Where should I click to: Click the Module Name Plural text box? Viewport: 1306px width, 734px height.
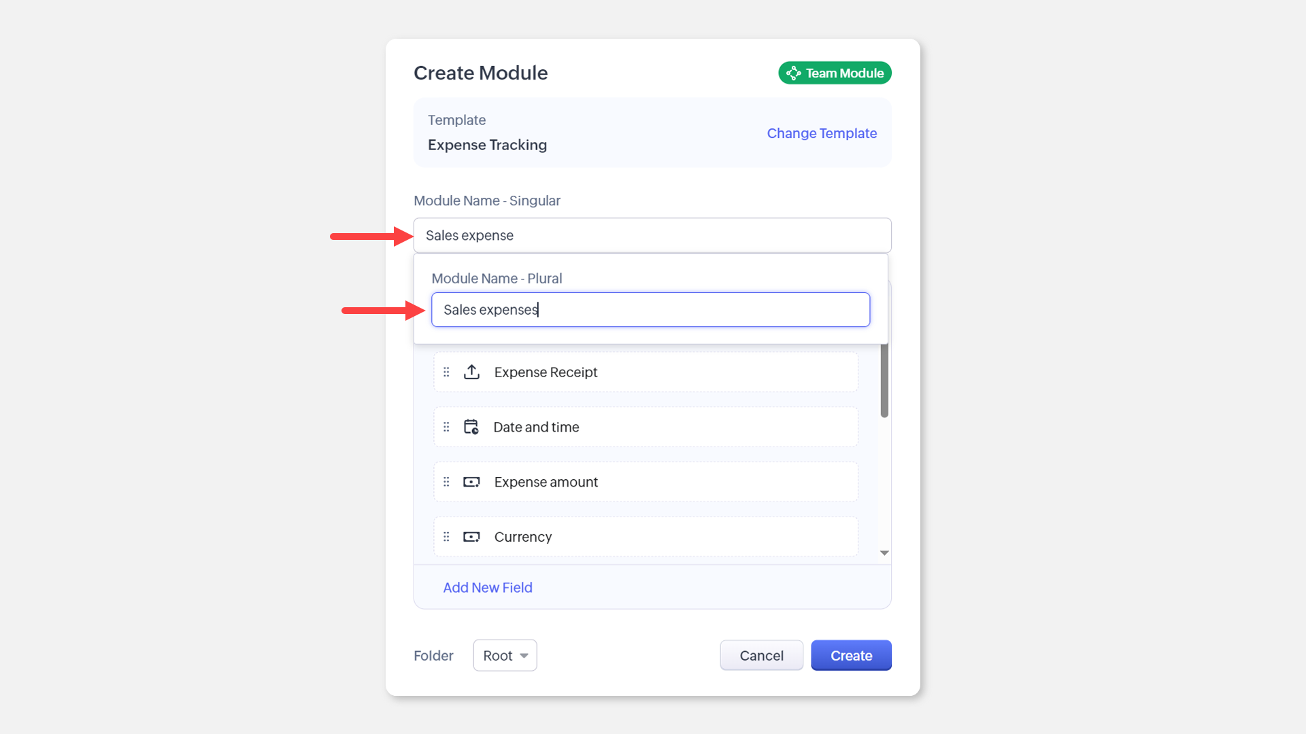[x=650, y=310]
